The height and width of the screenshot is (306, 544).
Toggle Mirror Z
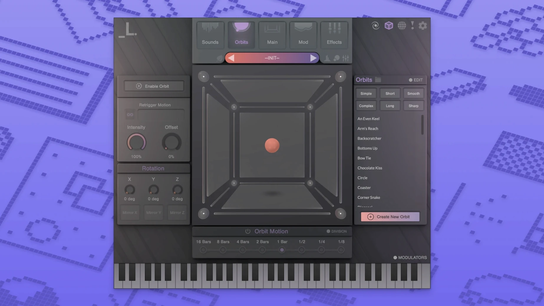177,213
